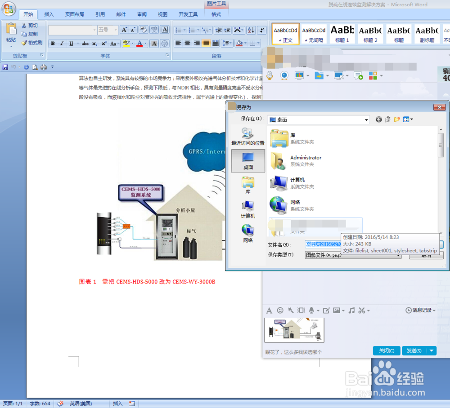This screenshot has width=450, height=408.
Task: Click the Cut command in Word ribbon
Action: coord(30,26)
